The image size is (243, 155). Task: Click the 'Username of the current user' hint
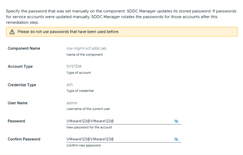coord(88,109)
